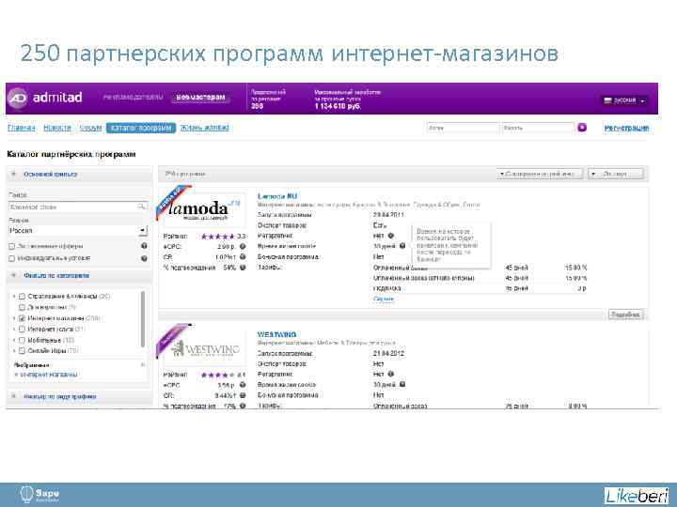Screen dimensions: 677x507
Task: Open the Форум navigation item
Action: pyautogui.click(x=90, y=128)
